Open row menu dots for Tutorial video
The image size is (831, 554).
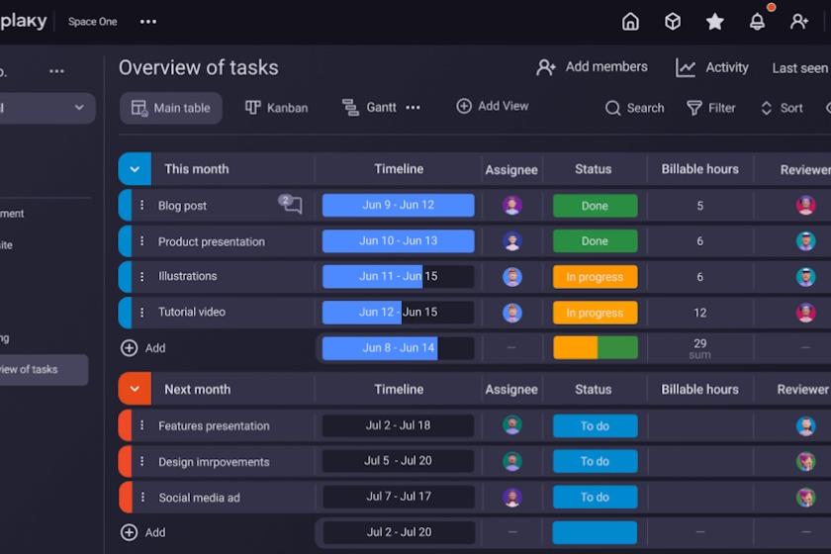click(142, 313)
